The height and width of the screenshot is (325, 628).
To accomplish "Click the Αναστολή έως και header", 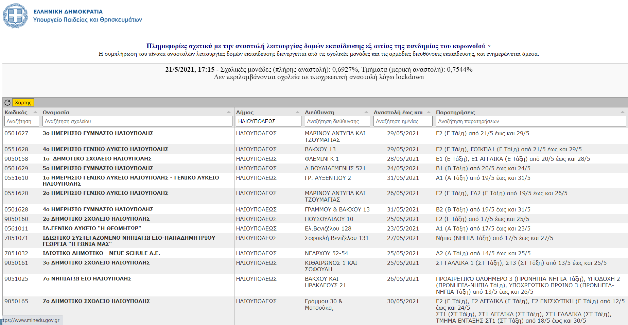I will tap(398, 112).
